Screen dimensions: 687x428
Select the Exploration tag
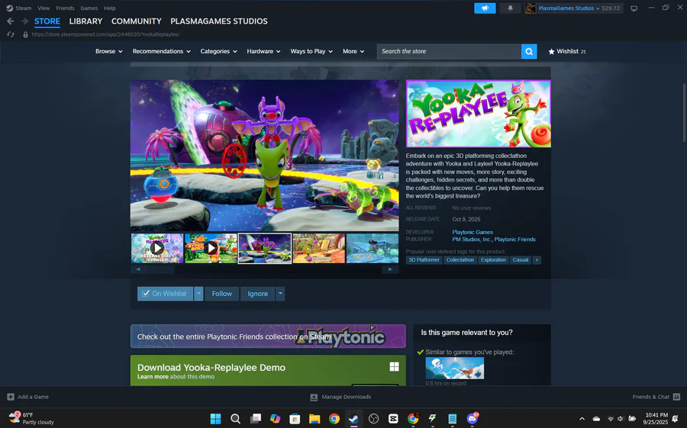click(x=493, y=260)
